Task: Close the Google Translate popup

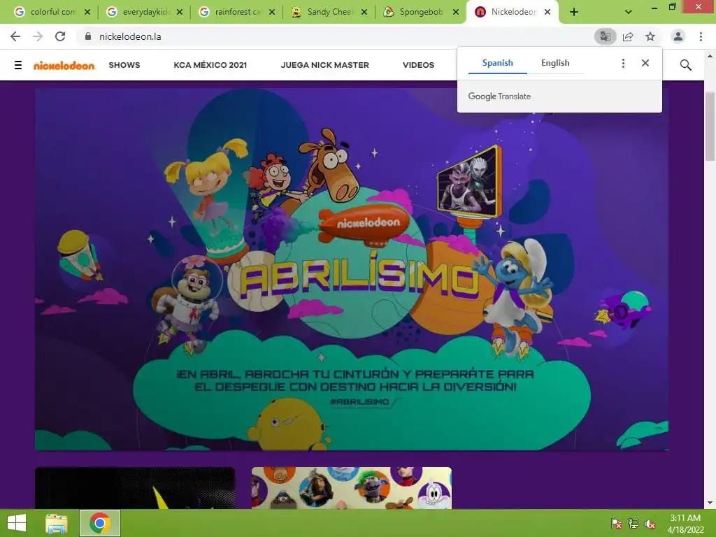Action: point(645,63)
